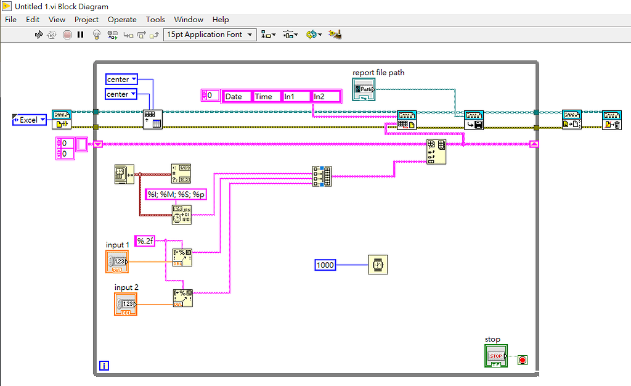Click the Wait (ms) function node
Viewport: 631px width, 386px height.
378,265
